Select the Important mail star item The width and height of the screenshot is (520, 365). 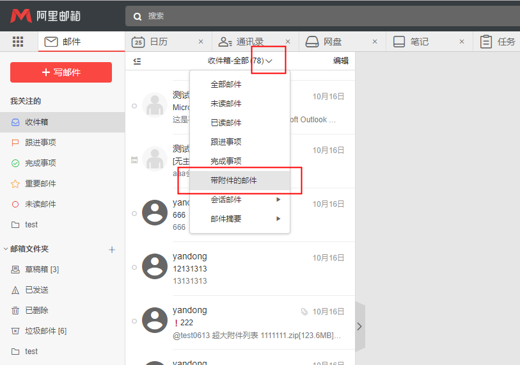[x=40, y=184]
